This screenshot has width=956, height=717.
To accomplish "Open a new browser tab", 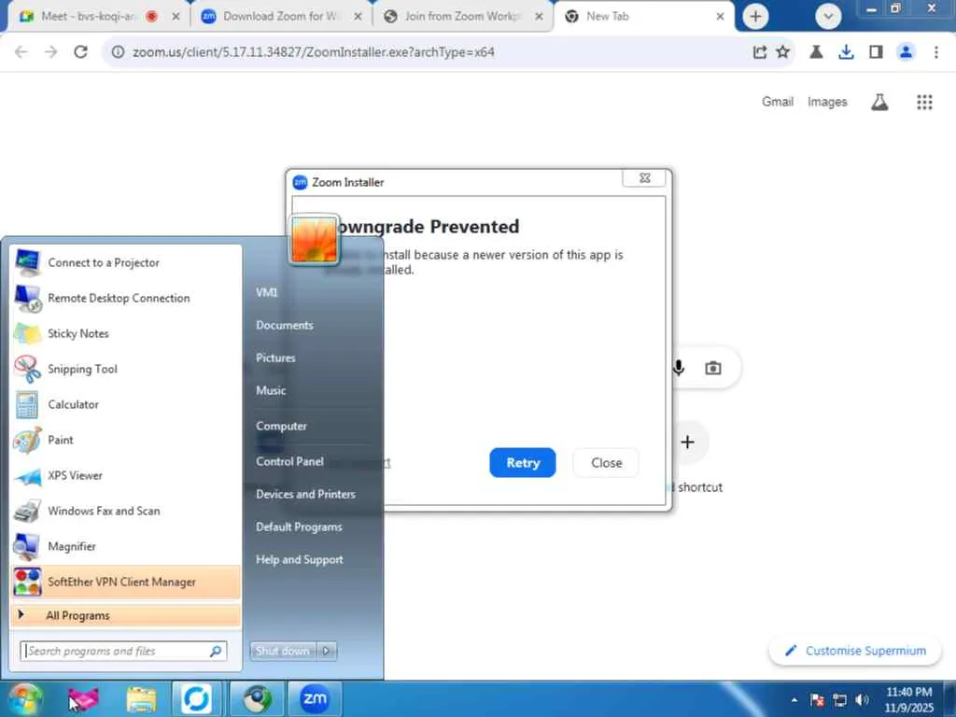I will pos(755,17).
